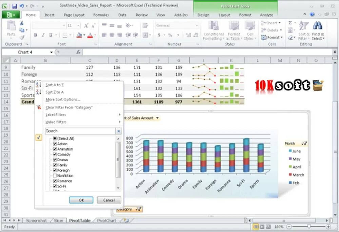
Task: Uncheck the Drama category
Action: [x=55, y=160]
